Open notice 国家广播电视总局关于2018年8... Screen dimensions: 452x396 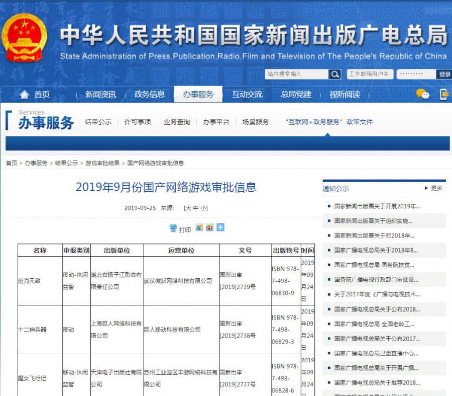coord(376,250)
